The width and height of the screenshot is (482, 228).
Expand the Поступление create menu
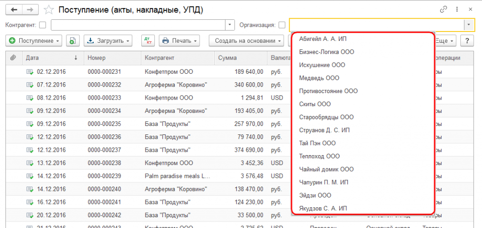[x=34, y=40]
